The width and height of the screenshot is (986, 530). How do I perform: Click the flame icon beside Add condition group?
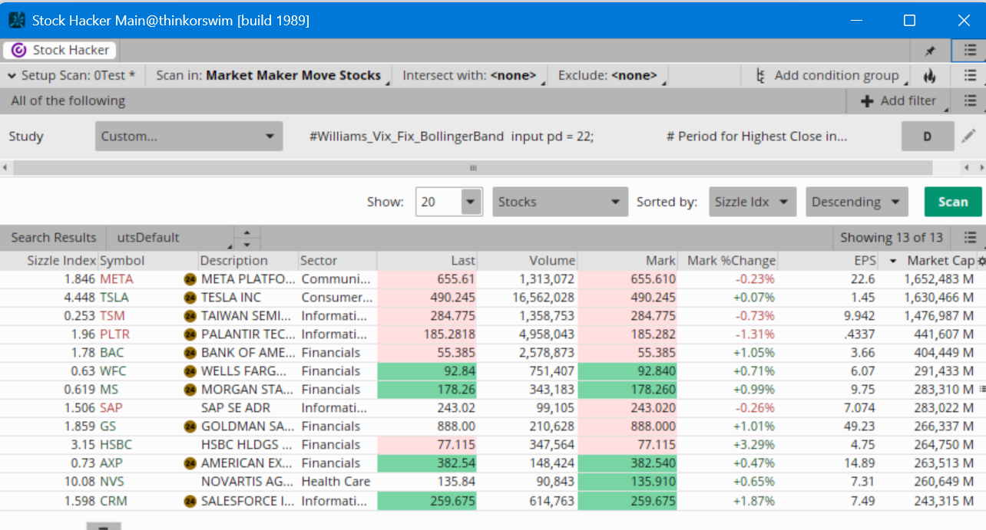coord(929,76)
